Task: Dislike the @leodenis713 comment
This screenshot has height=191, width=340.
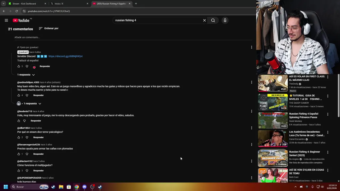Action: click(x=24, y=121)
